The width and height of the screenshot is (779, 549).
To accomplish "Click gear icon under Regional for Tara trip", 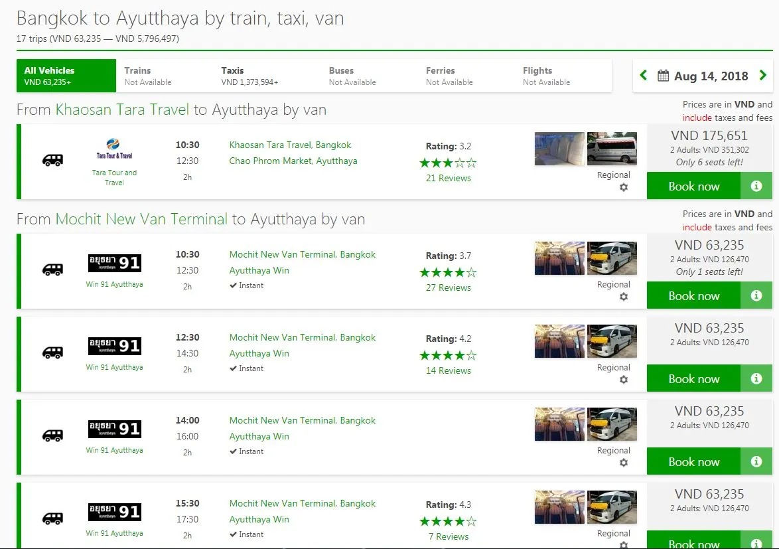I will coord(624,187).
